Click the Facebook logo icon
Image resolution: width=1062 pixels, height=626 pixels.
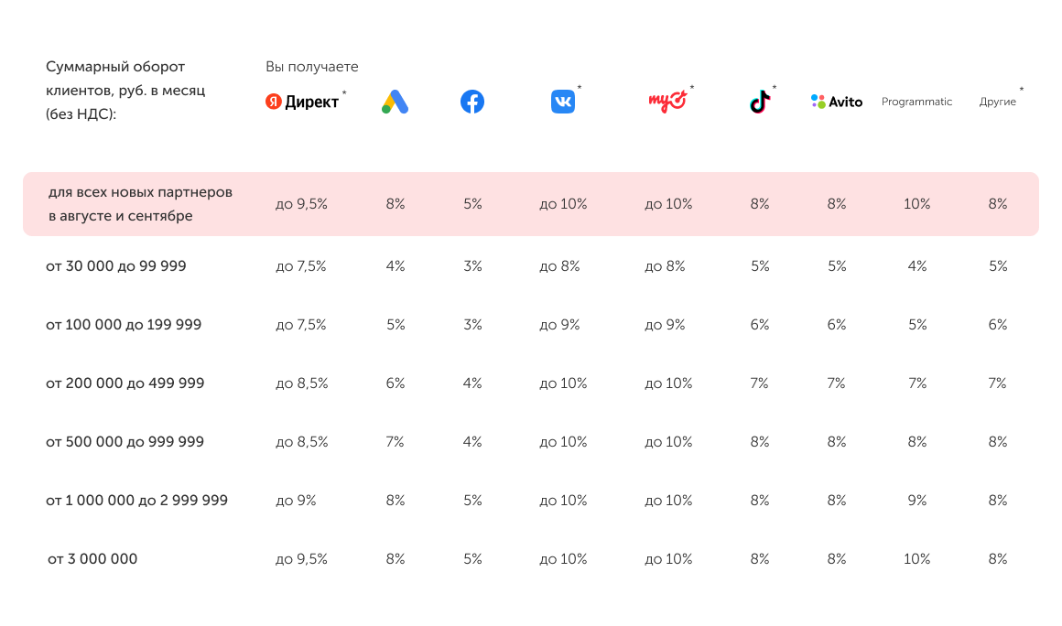pos(472,102)
